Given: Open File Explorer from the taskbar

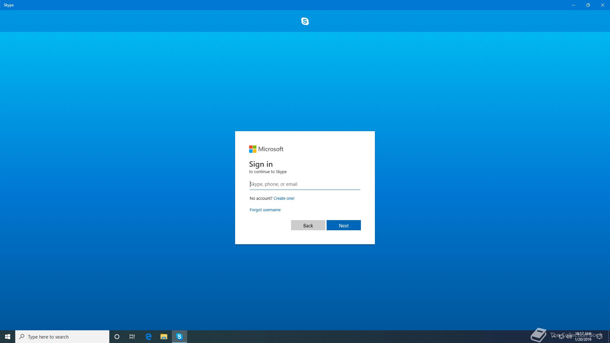Looking at the screenshot, I should [164, 337].
